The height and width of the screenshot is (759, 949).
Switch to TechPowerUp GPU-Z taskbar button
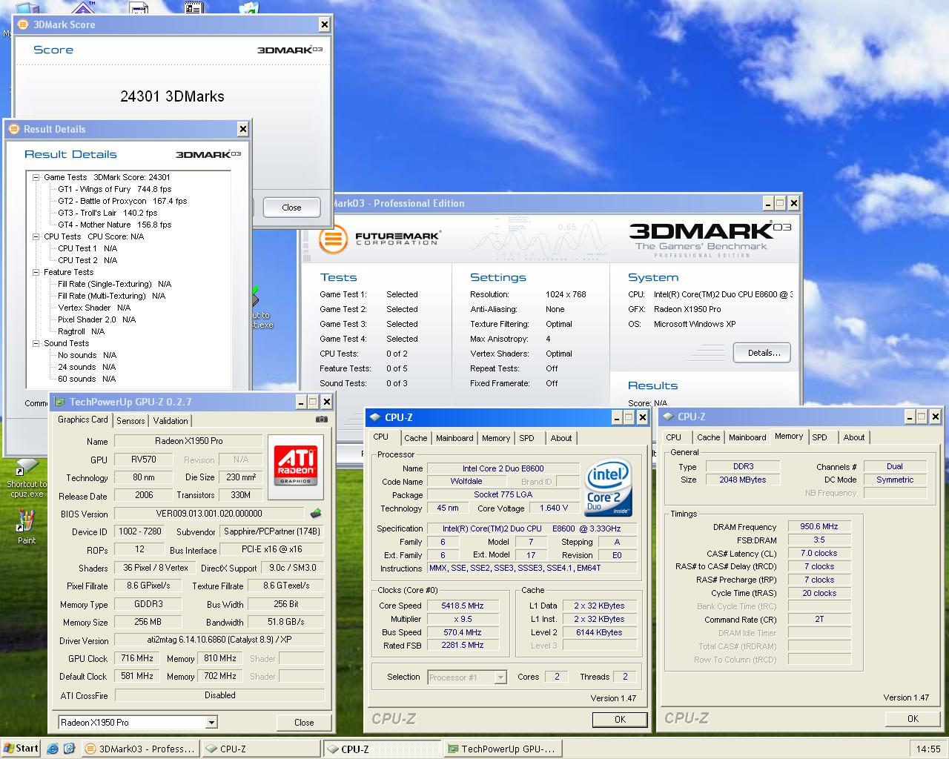(503, 749)
